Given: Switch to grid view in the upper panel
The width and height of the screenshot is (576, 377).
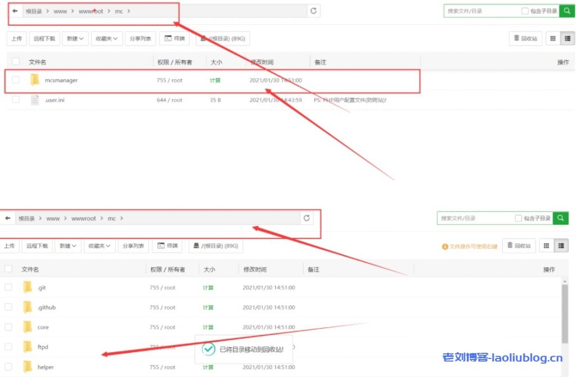Looking at the screenshot, I should coord(552,38).
